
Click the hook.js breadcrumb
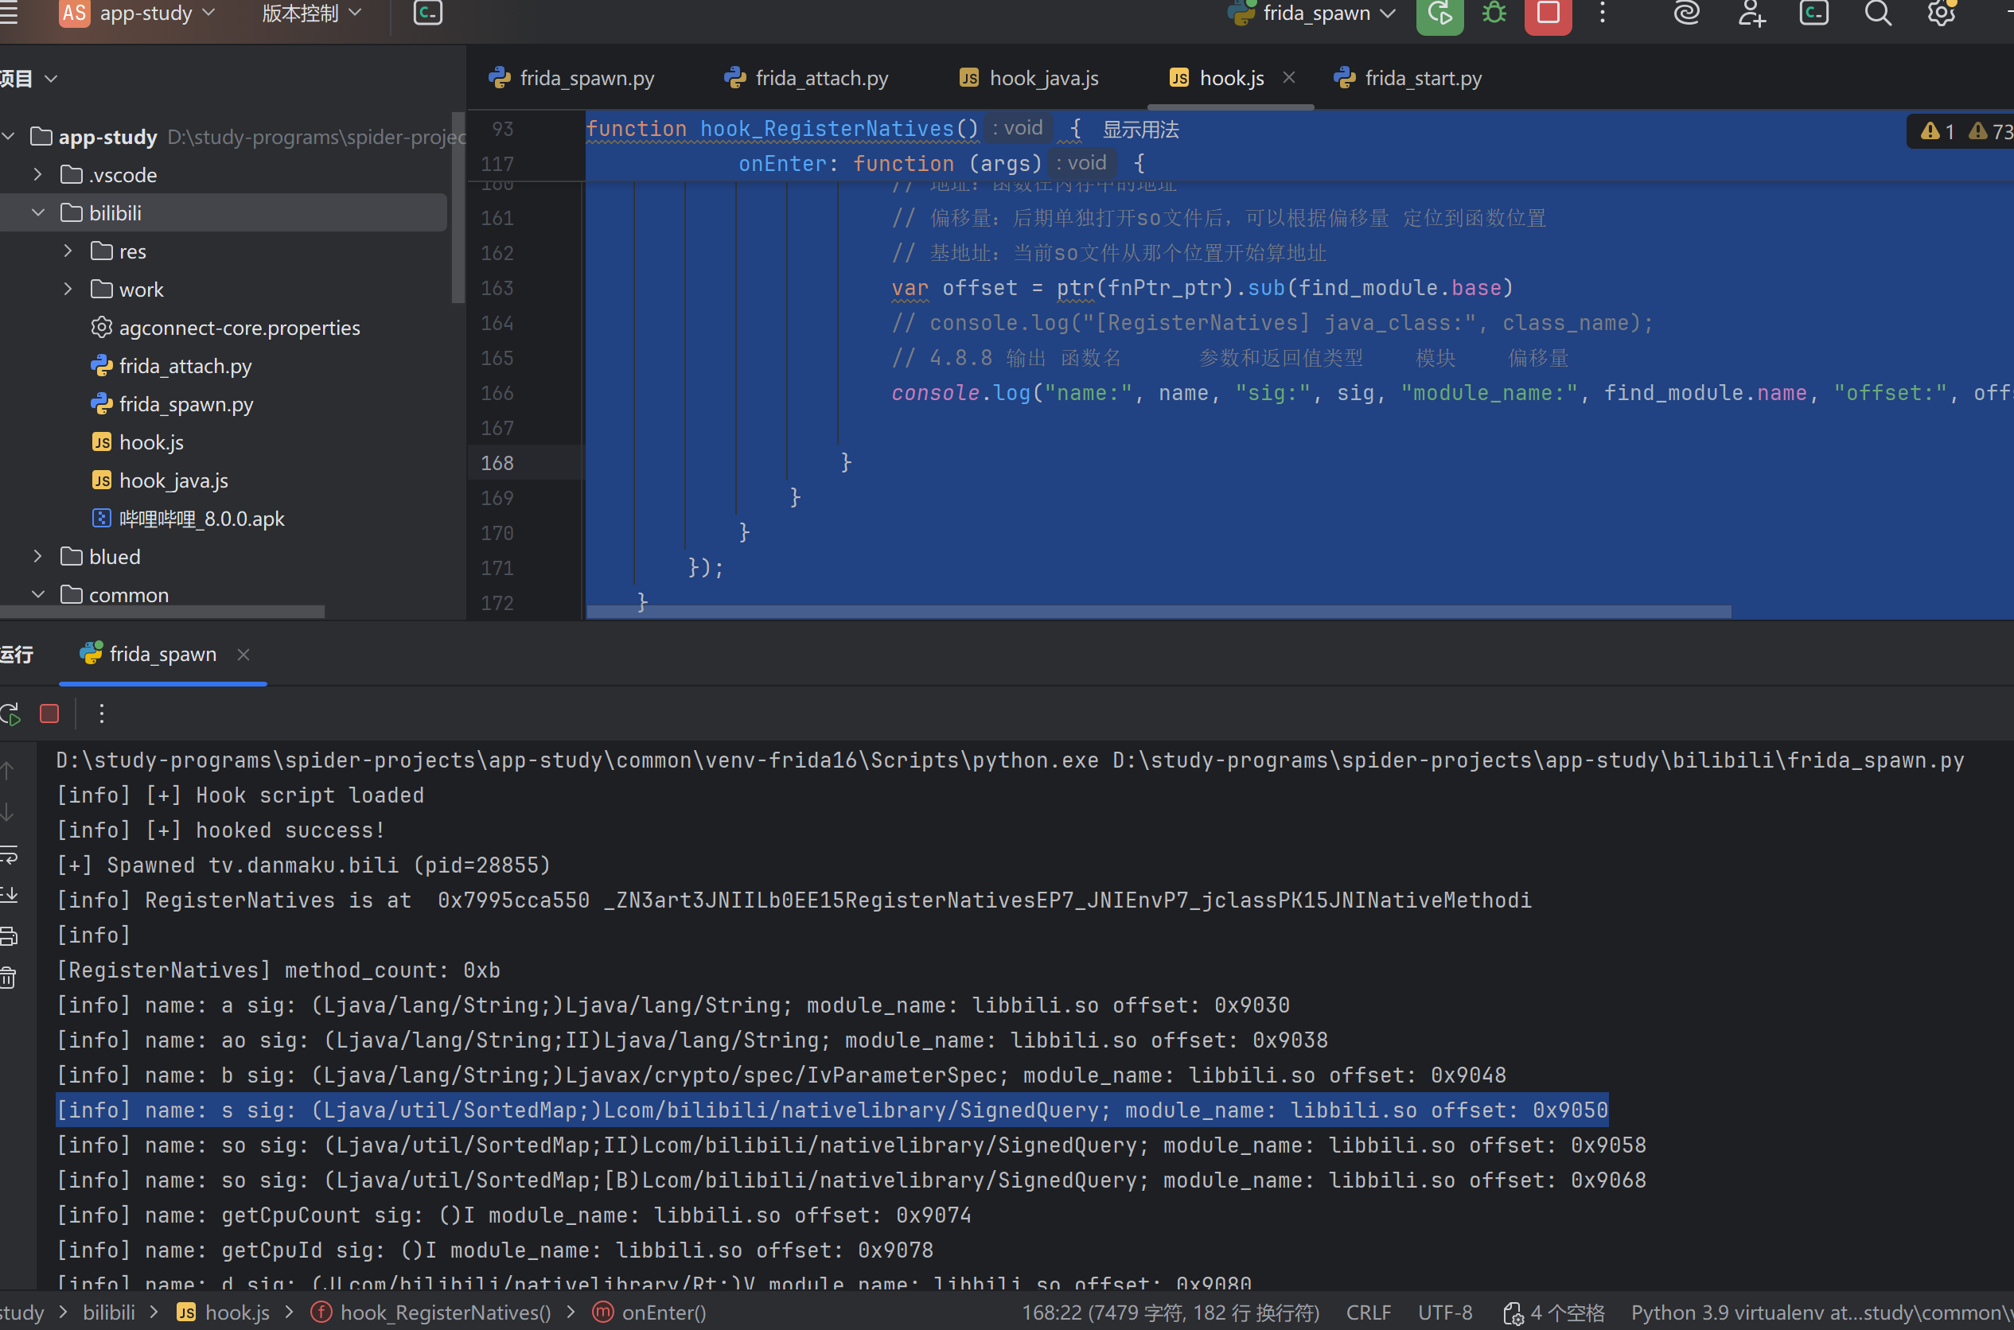223,1313
